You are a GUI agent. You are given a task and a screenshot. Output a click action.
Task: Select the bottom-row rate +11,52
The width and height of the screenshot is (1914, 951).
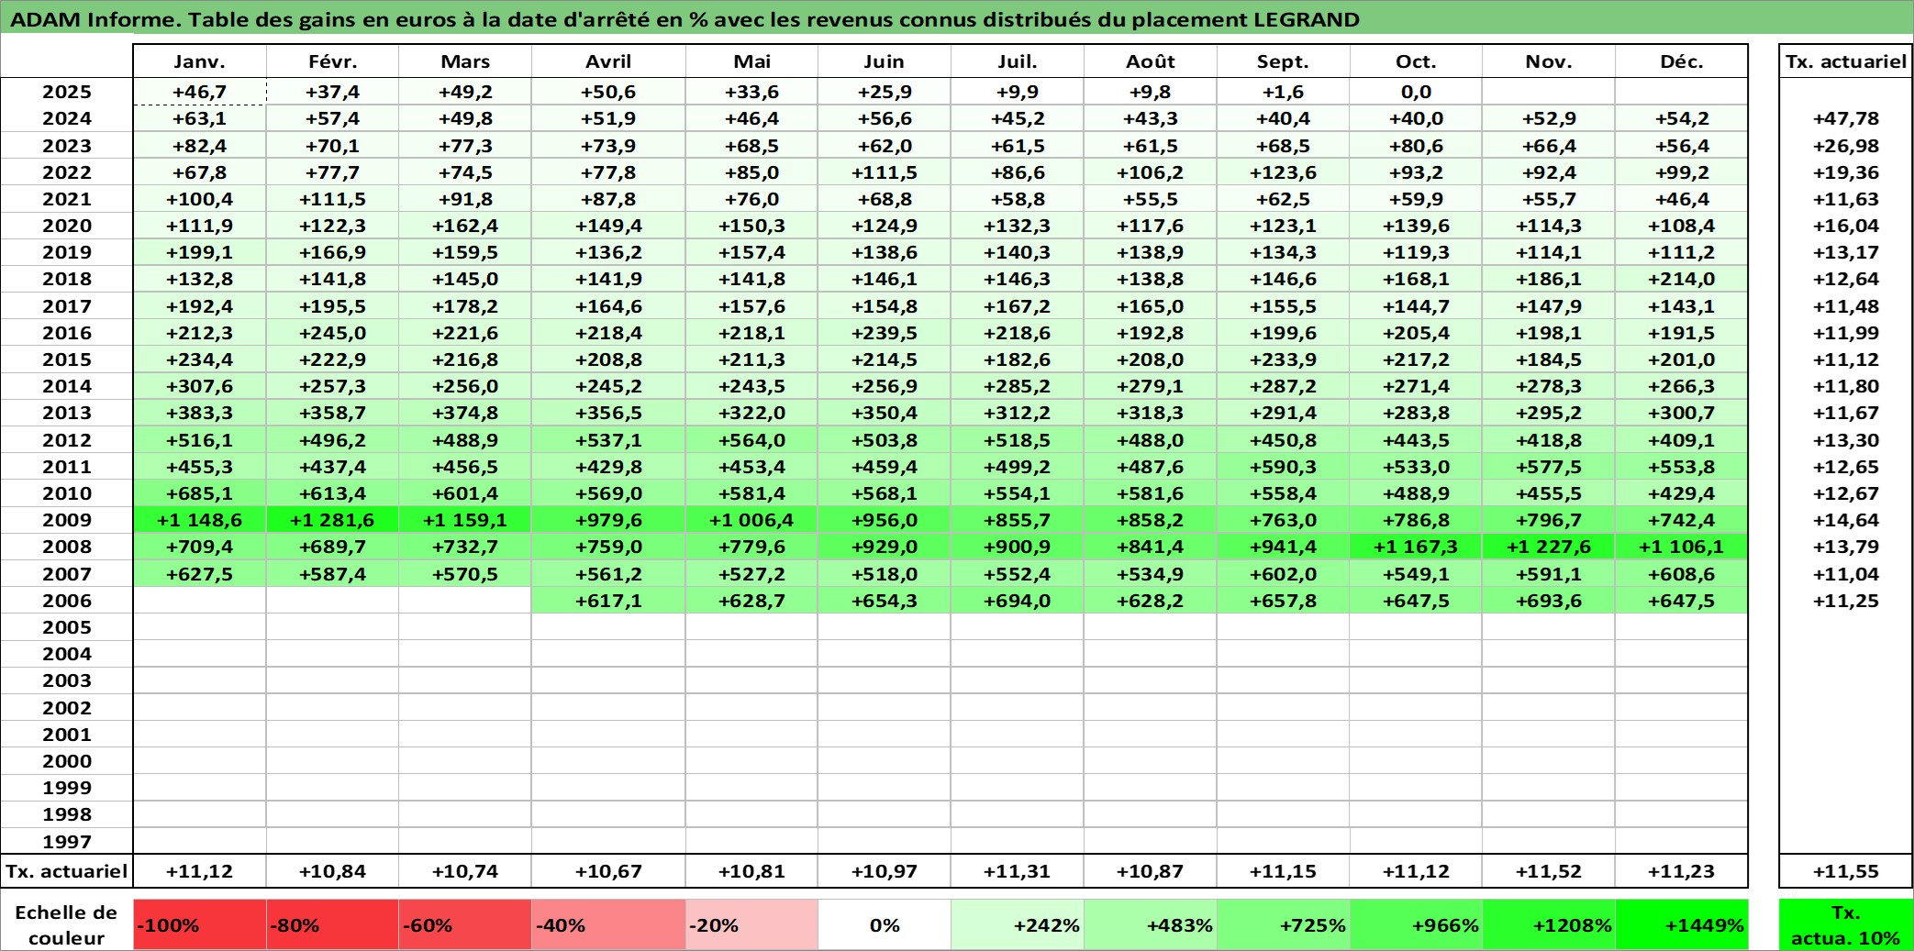coord(1549,871)
